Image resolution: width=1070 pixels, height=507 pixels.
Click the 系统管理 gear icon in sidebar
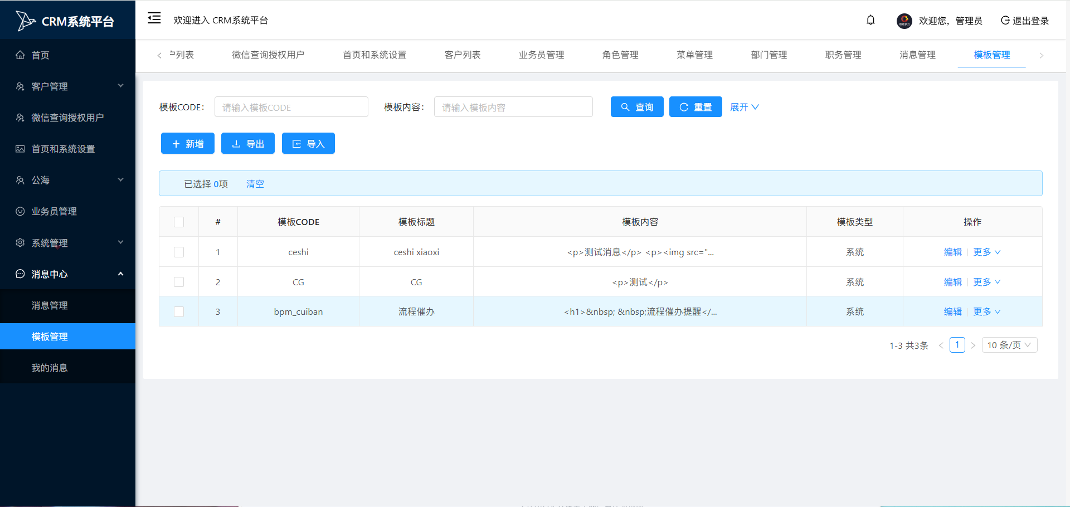click(x=20, y=242)
